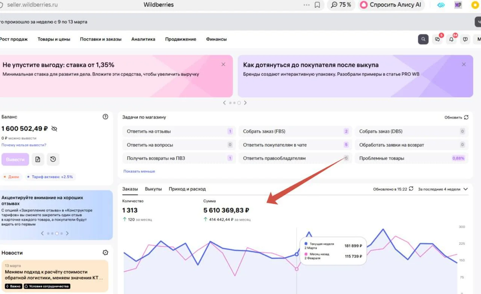
Task: Select the pink chart point for 2 Февраля
Action: (x=296, y=269)
